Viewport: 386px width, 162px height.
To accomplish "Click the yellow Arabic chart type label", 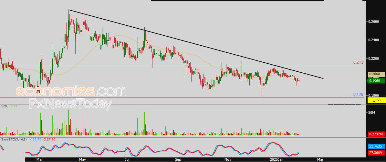I will tap(376, 100).
